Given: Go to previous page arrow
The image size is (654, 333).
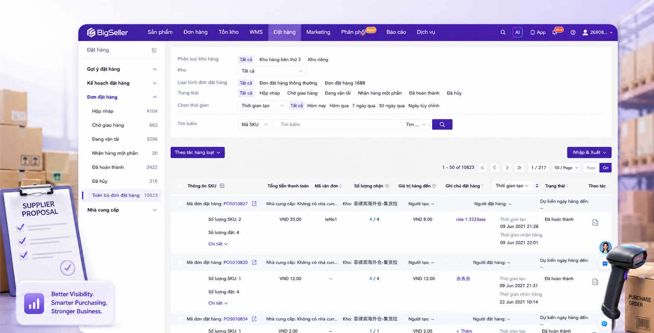Looking at the screenshot, I should tap(495, 168).
